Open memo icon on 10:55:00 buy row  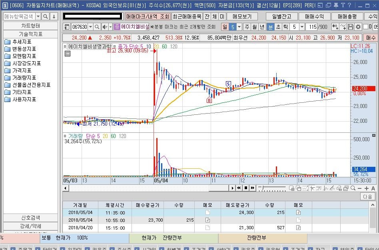[x=207, y=220]
